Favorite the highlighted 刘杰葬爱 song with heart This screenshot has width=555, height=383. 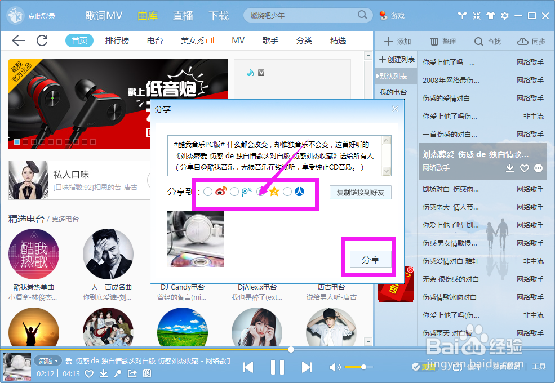point(524,168)
